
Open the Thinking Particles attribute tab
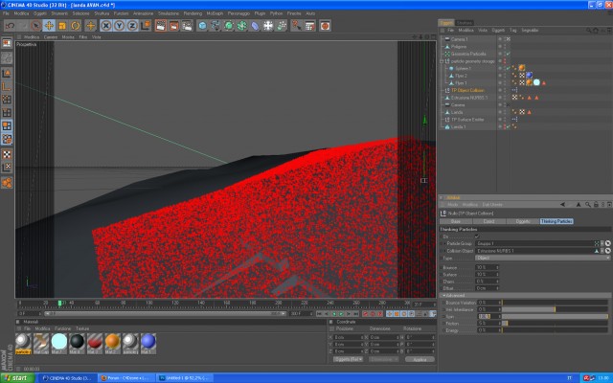click(556, 221)
